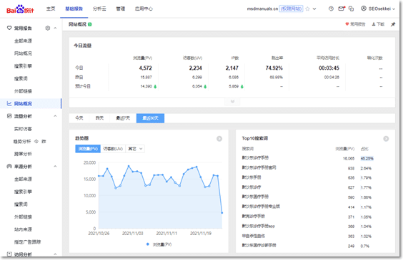The image size is (403, 260).
Task: Click the 昨 shortcut beside 趋势分析
Action: 44,142
